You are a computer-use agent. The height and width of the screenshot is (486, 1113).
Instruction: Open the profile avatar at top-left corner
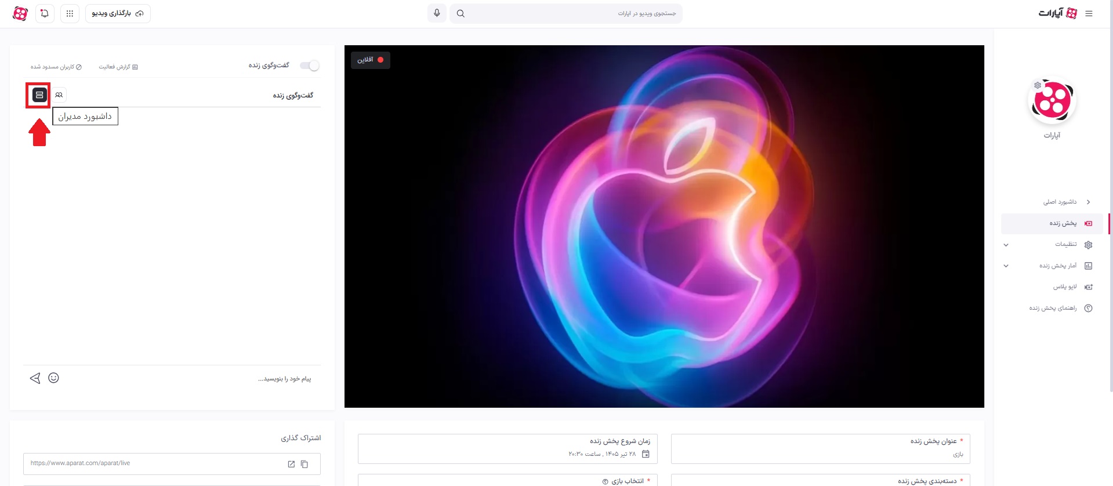point(20,13)
